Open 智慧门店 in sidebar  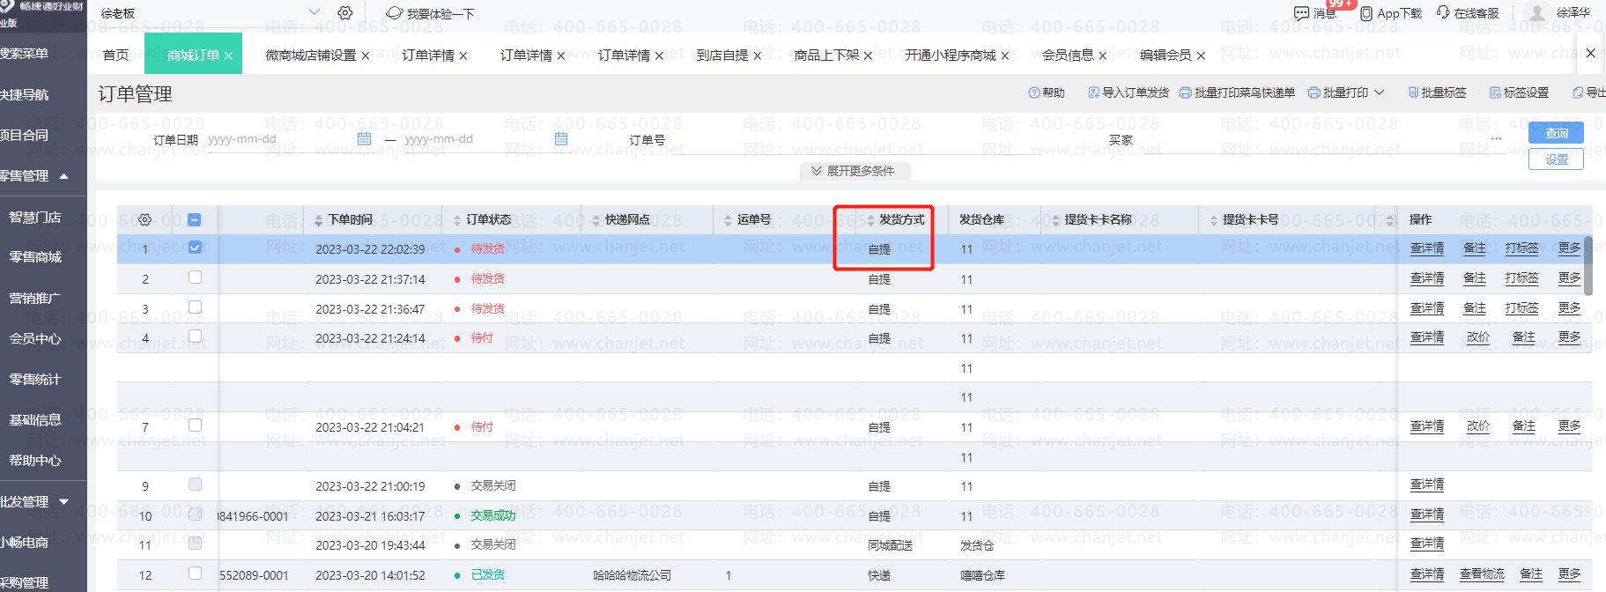pyautogui.click(x=35, y=217)
